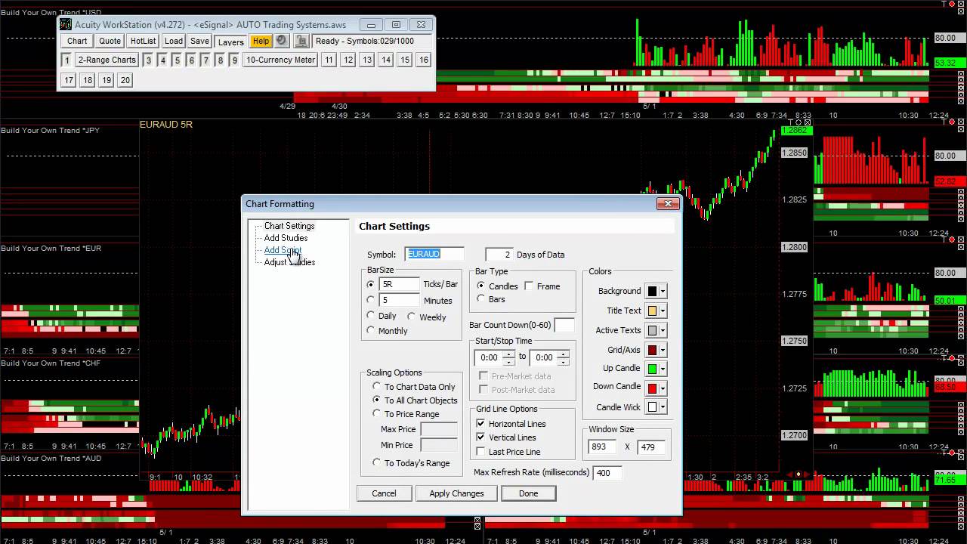Viewport: 967px width, 544px height.
Task: Click the Acuity WorkStation title bar app icon
Action: coord(66,25)
